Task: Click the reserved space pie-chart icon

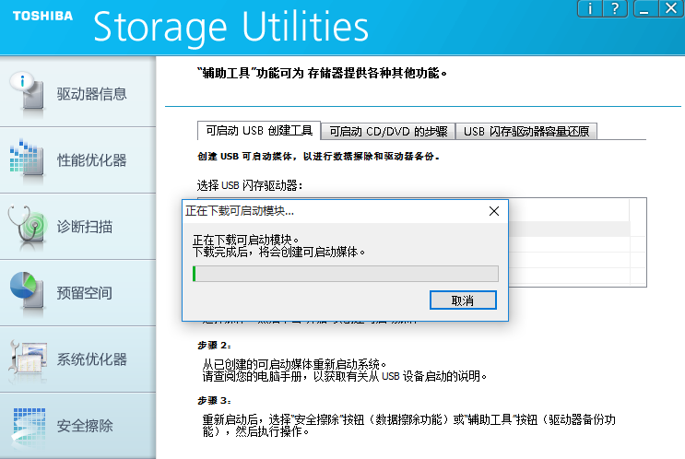Action: point(26,292)
